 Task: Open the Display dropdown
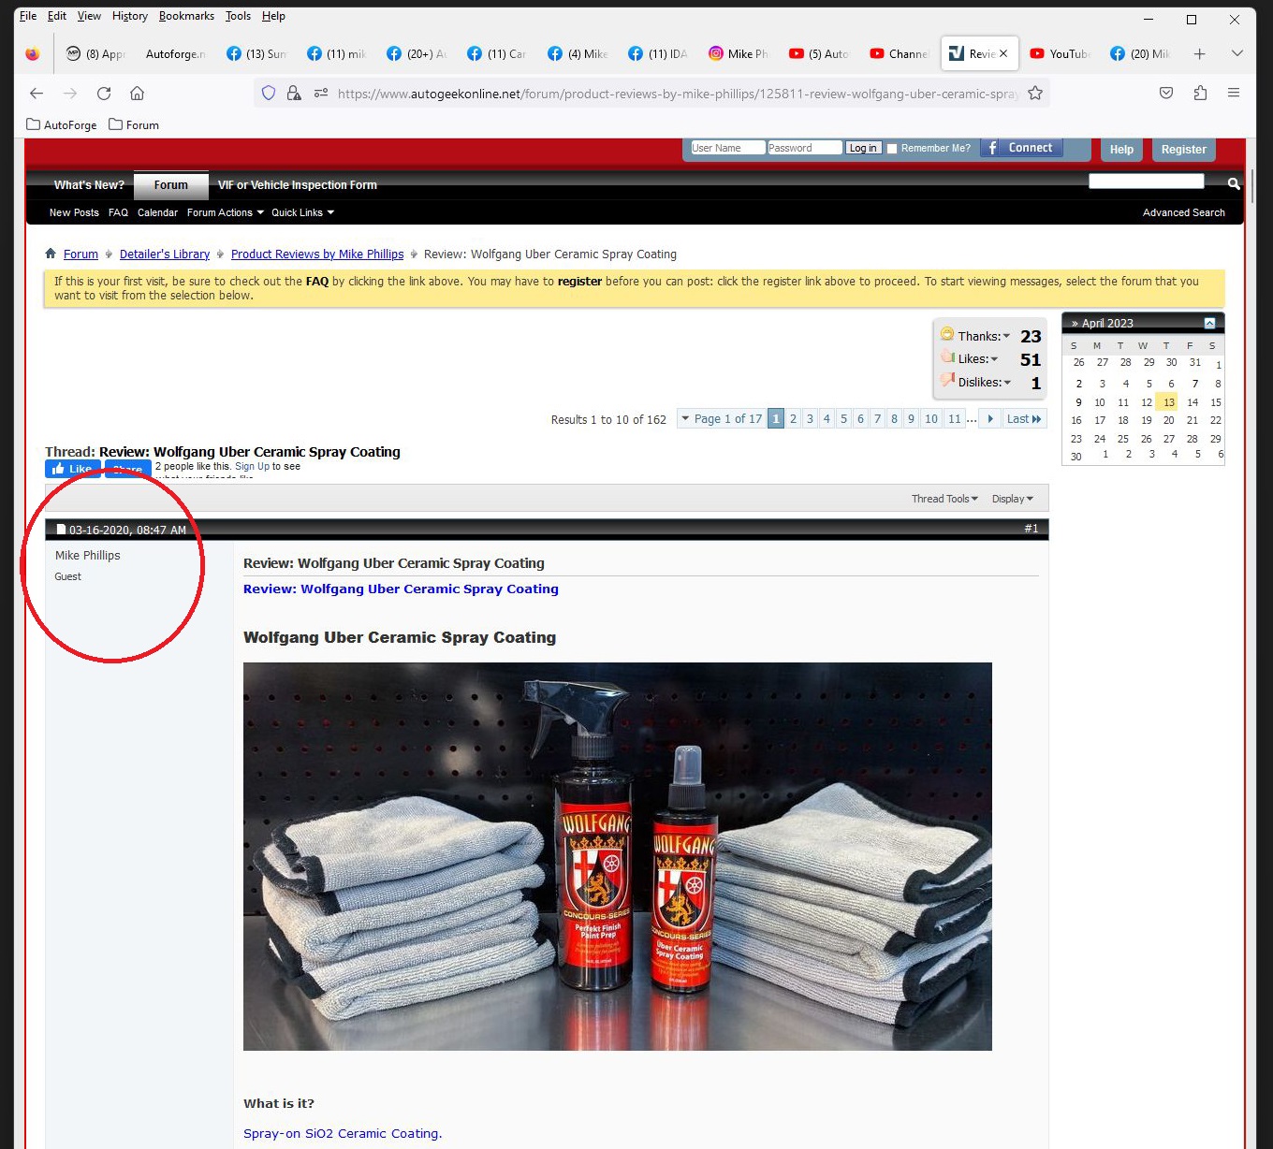coord(1013,499)
